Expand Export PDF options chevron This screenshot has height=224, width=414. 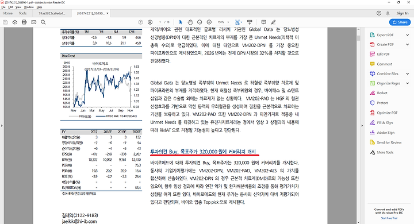tap(408, 35)
